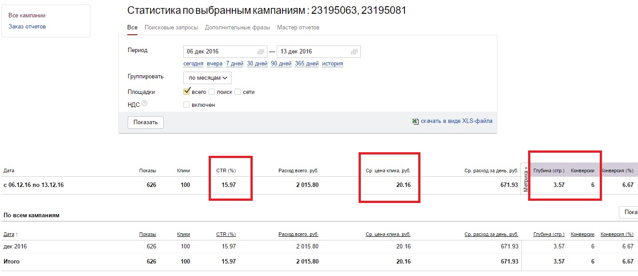Open the end date calendar picker icon
The image size is (638, 276).
click(x=355, y=52)
